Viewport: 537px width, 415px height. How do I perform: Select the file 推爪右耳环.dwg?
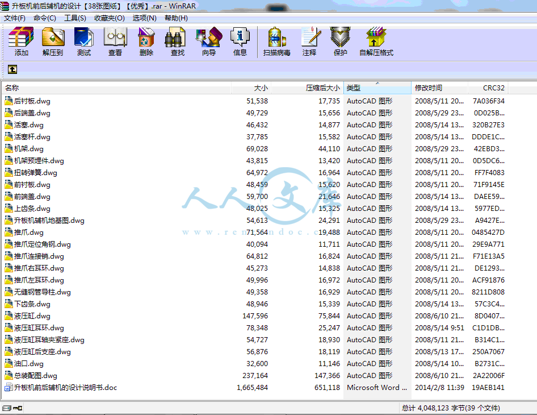[39, 268]
